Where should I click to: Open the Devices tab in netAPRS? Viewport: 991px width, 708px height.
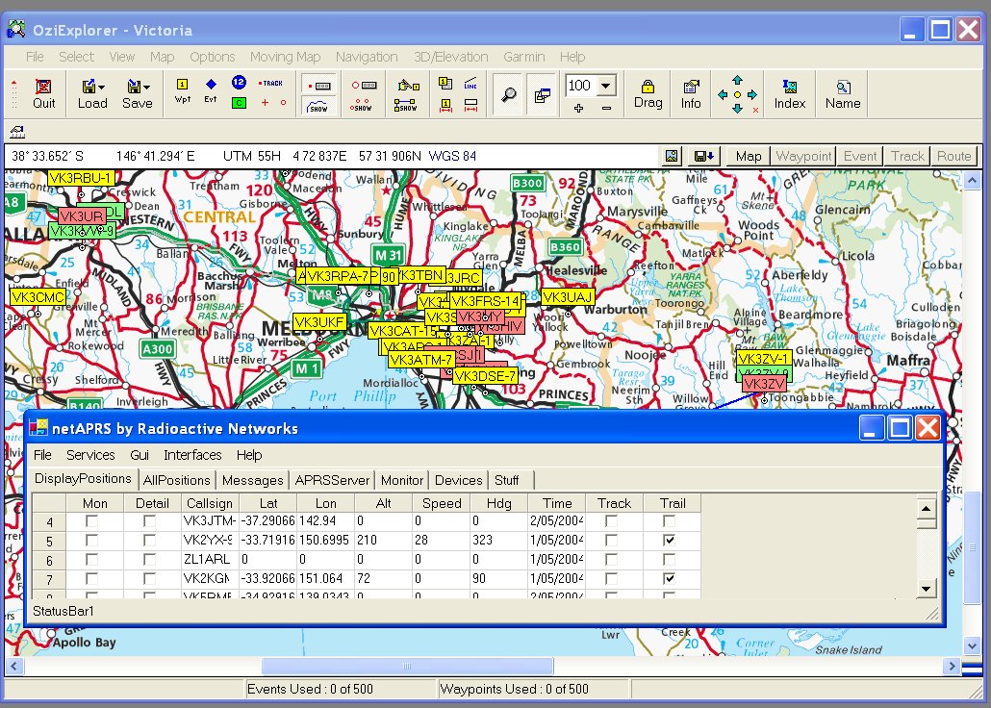[x=458, y=480]
